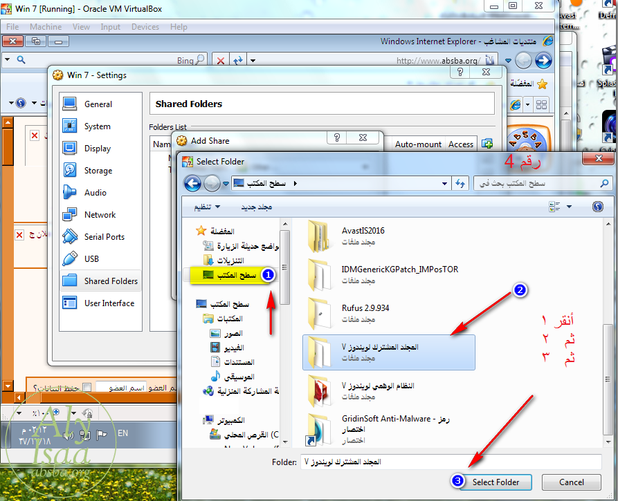The height and width of the screenshot is (501, 618).
Task: Open the Machine menu in VirtualBox
Action: click(46, 27)
